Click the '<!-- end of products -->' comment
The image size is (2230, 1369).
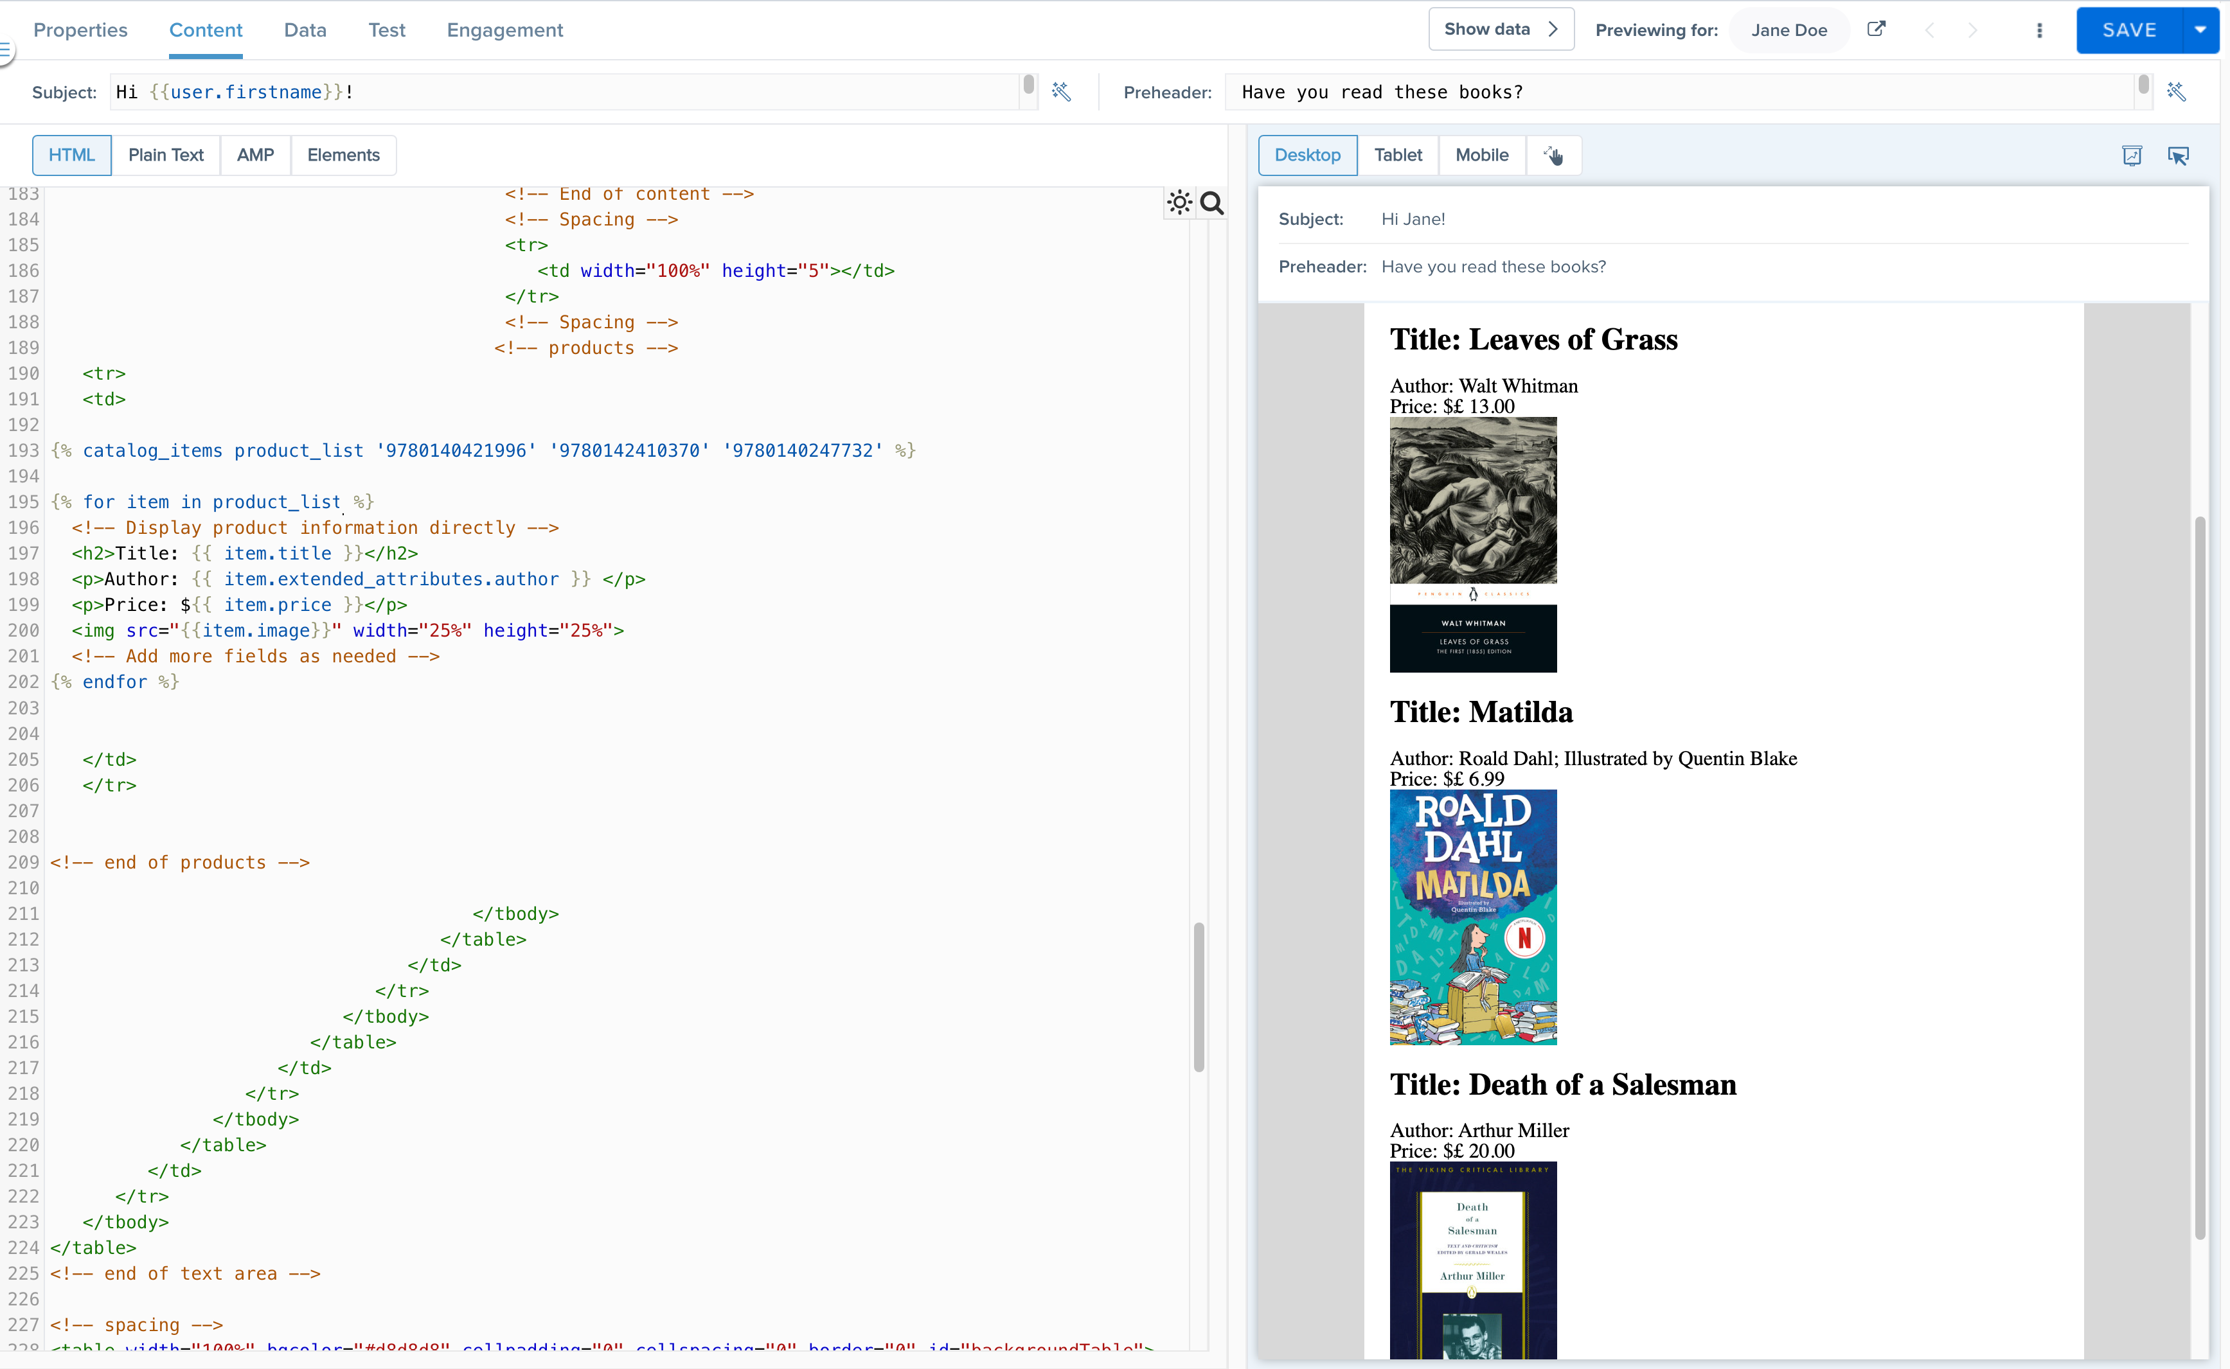pos(180,862)
